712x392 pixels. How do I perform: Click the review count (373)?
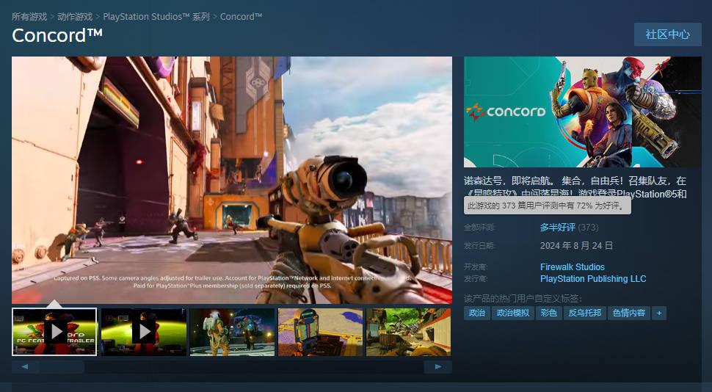coord(588,227)
